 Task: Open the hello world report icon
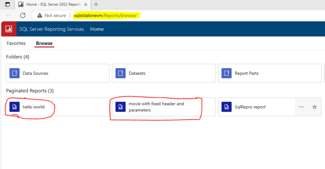[x=15, y=107]
